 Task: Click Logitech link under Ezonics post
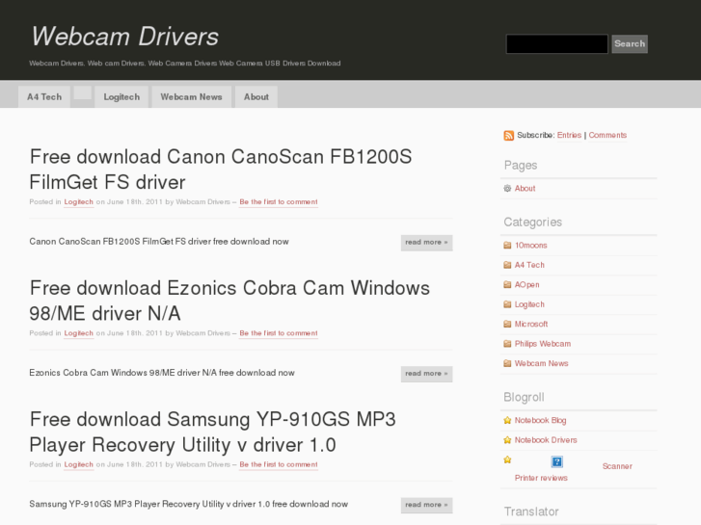coord(79,333)
